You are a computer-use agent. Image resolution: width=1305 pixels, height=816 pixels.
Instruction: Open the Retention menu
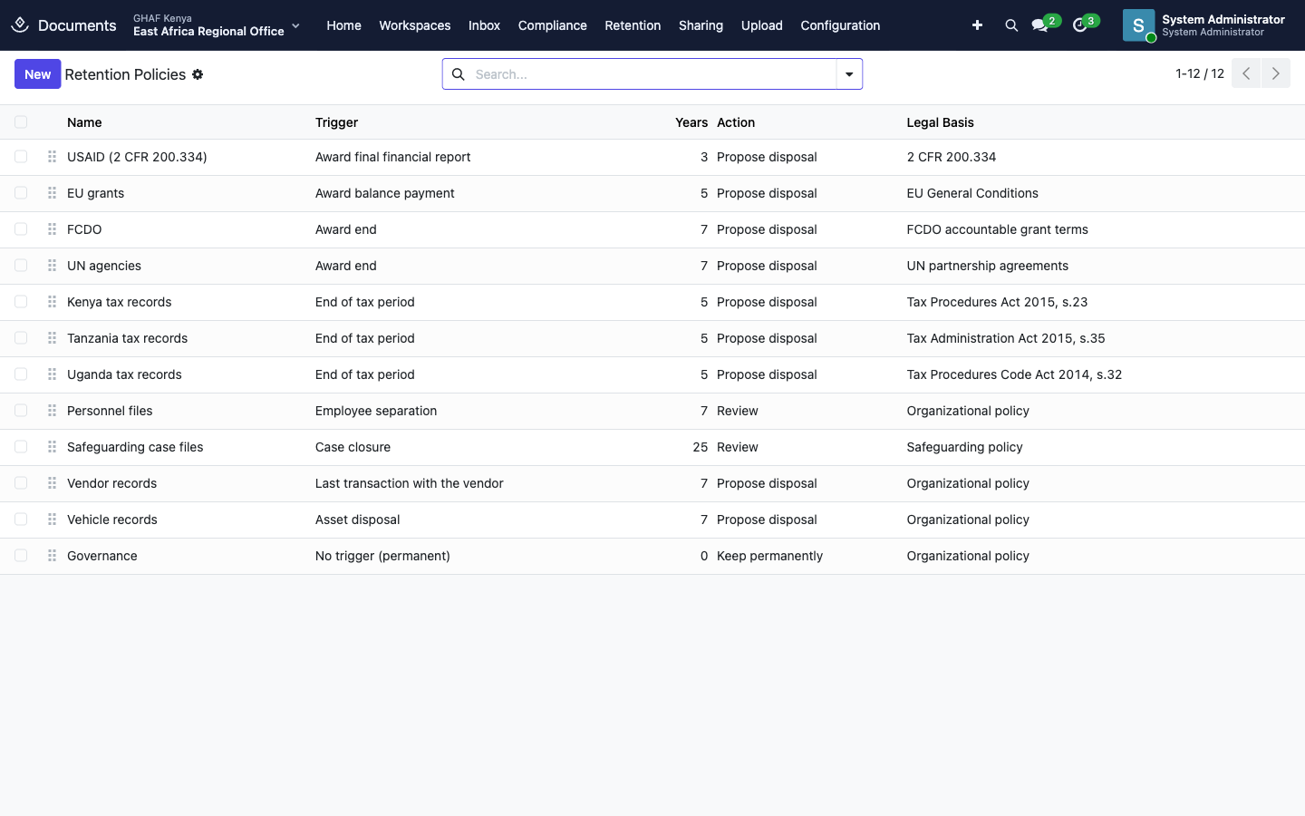click(633, 25)
